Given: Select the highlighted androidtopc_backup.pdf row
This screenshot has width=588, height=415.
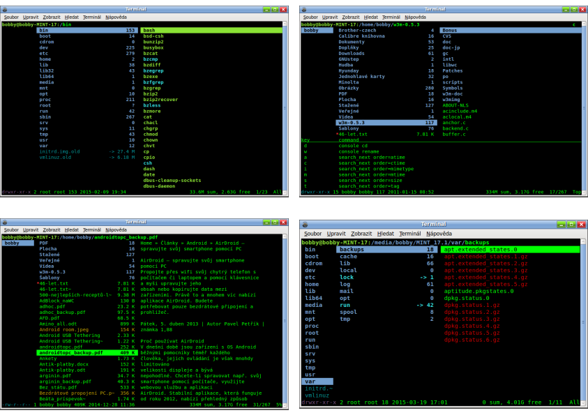Looking at the screenshot, I should [x=87, y=353].
